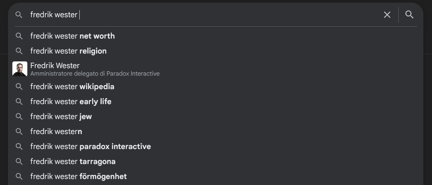Select suggestion 'fredrik wester förmögenhet'

point(216,176)
